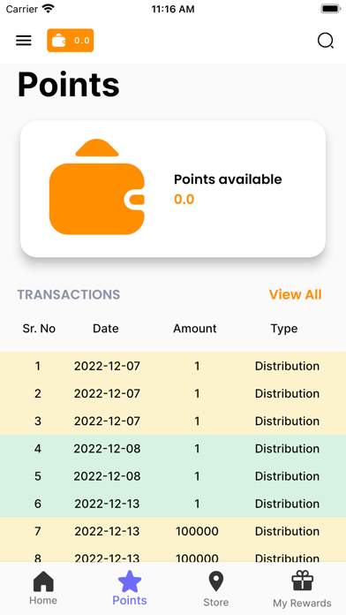Open search with the magnifier icon
This screenshot has width=346, height=615.
[325, 41]
